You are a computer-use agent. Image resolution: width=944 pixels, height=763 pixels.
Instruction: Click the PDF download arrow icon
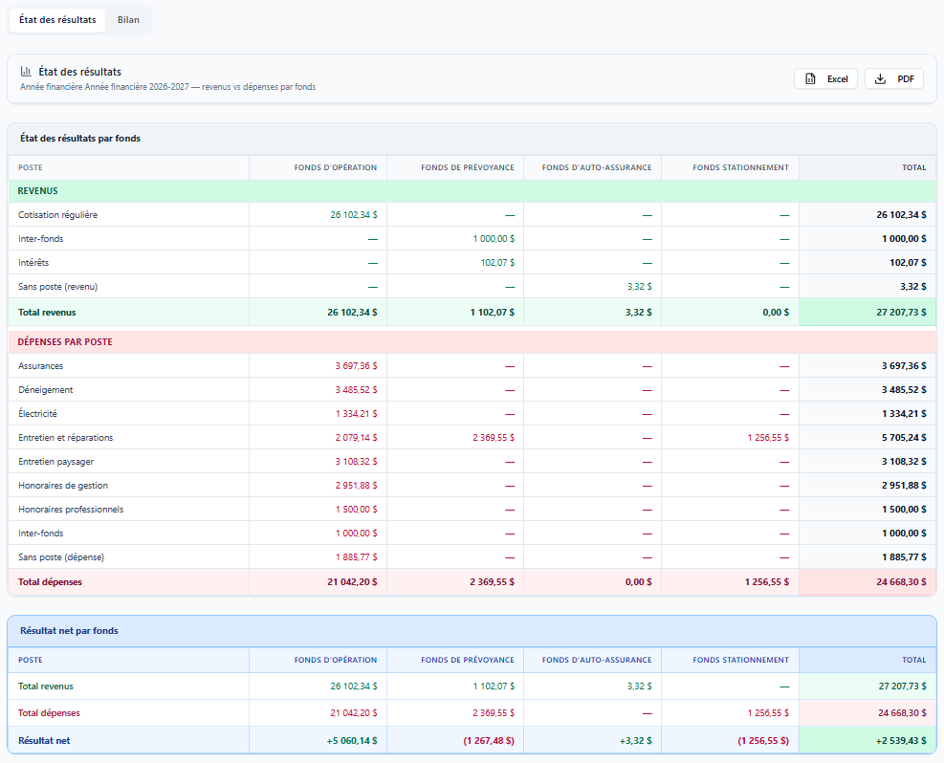pyautogui.click(x=880, y=78)
